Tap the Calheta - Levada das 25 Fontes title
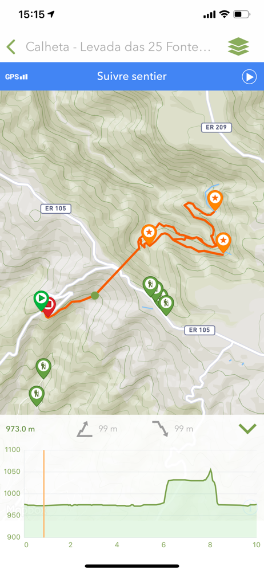The height and width of the screenshot is (573, 264). [118, 47]
